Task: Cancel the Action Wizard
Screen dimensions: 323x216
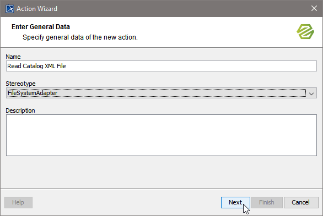Action: pyautogui.click(x=301, y=202)
